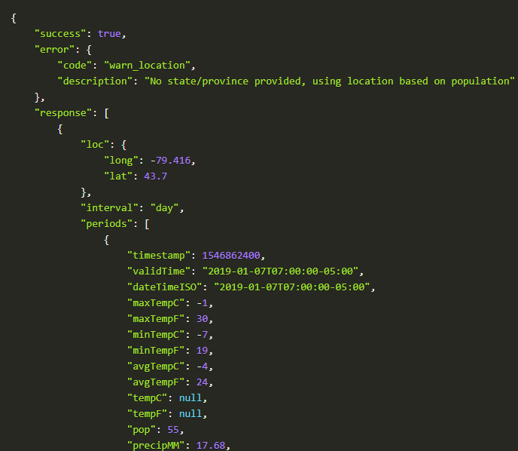Click the opening bracket after "response"
The width and height of the screenshot is (518, 451).
[x=107, y=113]
